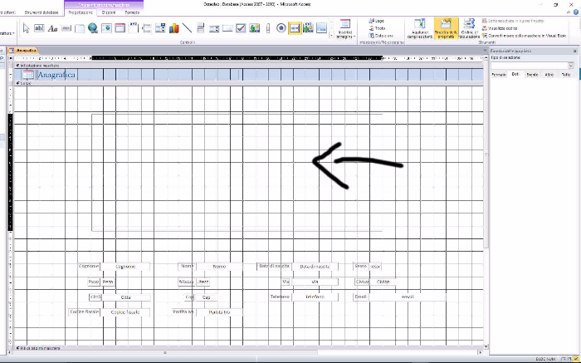Select the Piè di pagina maschera section bar
The image size is (581, 363).
[x=249, y=348]
